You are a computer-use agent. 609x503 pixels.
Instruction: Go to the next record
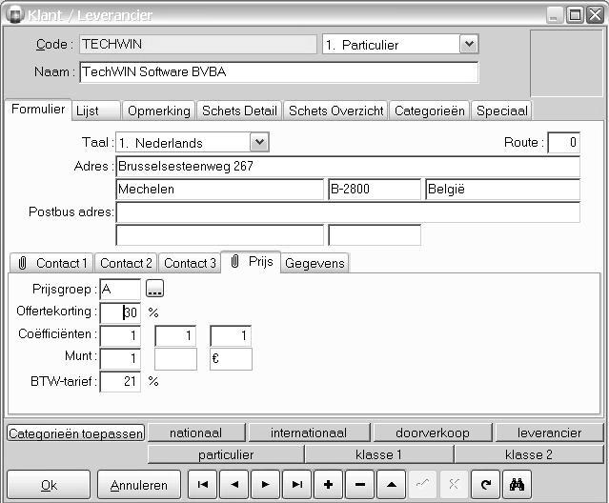click(266, 484)
